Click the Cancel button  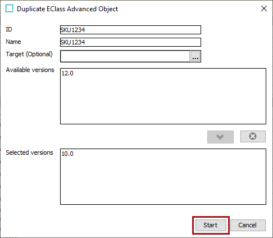(x=248, y=225)
